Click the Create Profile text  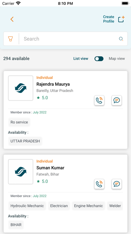109,19
